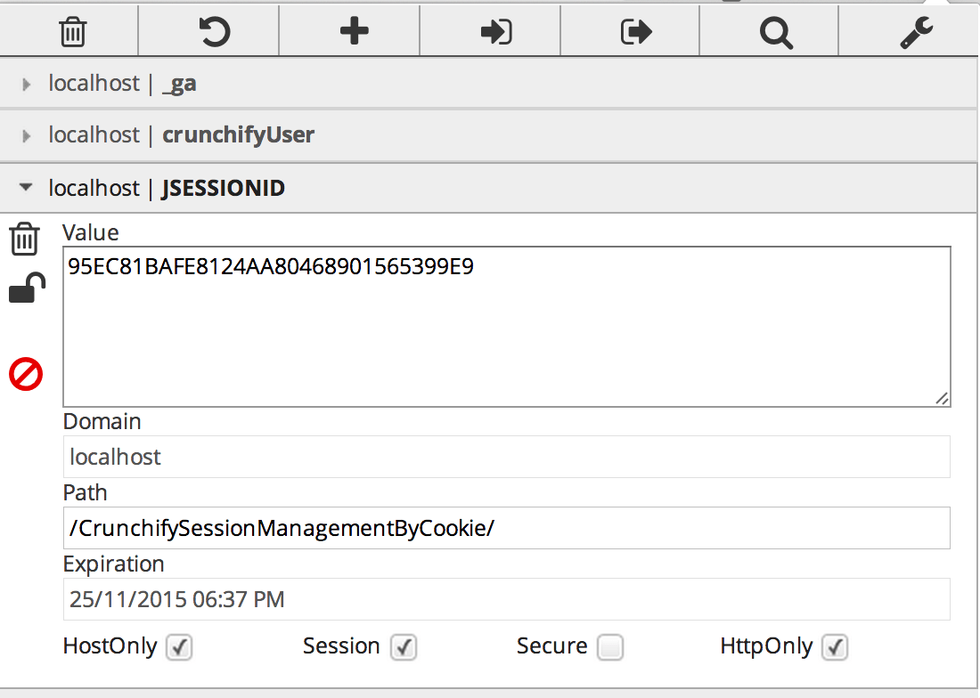Click the Expiration date field

pyautogui.click(x=506, y=599)
